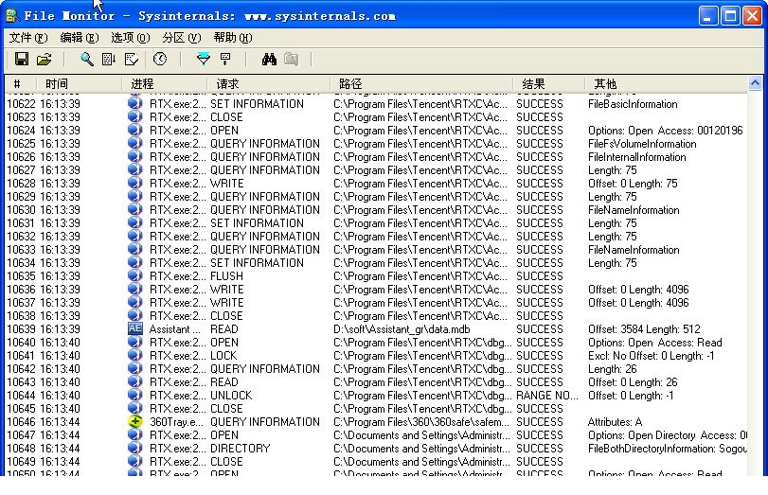Select the time 16:13:40 in row 10642
Viewport: 768px width, 495px height.
[60, 369]
